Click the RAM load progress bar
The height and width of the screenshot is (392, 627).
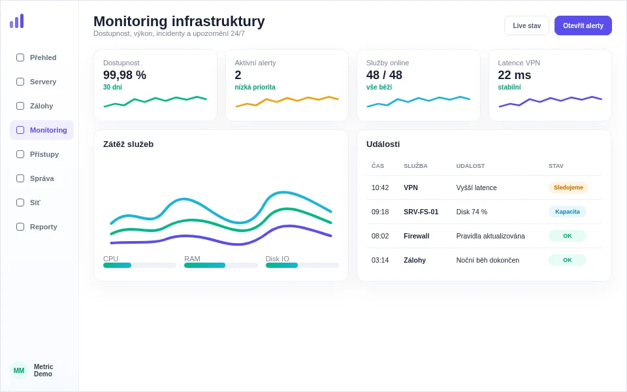tap(221, 265)
